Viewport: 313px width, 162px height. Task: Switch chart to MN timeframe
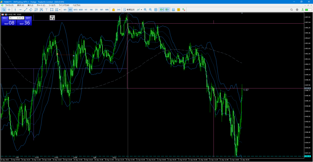pos(107,10)
